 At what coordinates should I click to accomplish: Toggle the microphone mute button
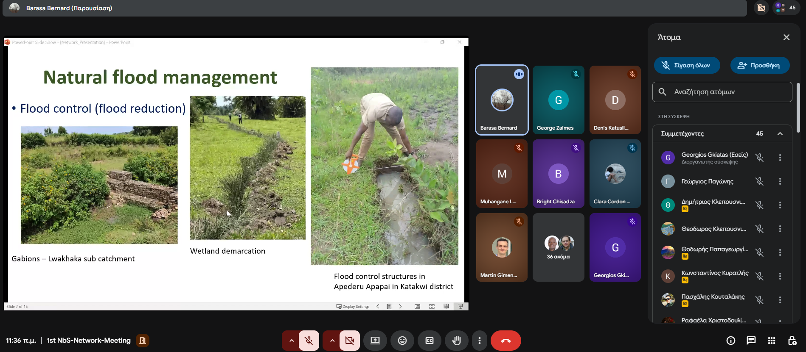coord(309,341)
